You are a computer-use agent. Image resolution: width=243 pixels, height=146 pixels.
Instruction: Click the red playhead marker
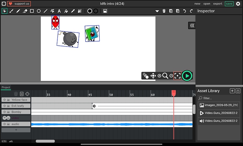click(174, 93)
